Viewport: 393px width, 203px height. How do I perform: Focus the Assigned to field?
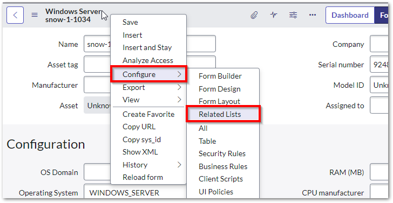(379, 106)
